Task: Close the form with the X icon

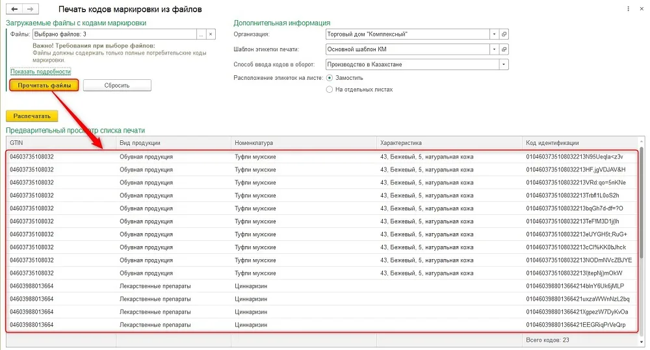Action: click(x=642, y=8)
